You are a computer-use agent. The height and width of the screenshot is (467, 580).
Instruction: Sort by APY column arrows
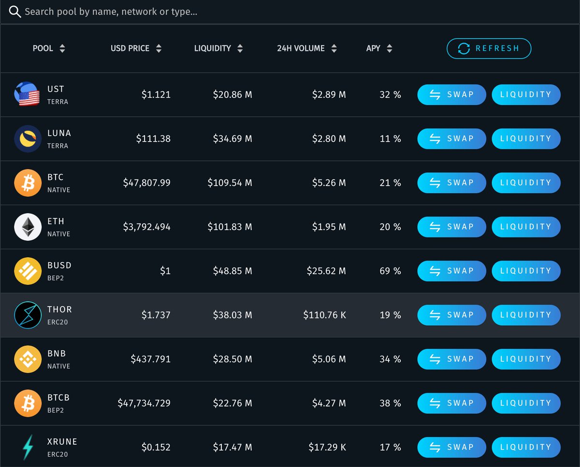[x=390, y=48]
